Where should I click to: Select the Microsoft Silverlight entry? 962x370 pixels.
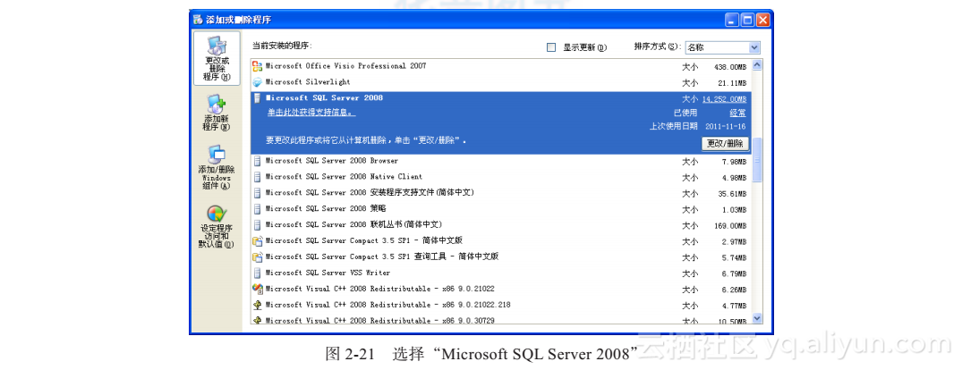tap(500, 82)
